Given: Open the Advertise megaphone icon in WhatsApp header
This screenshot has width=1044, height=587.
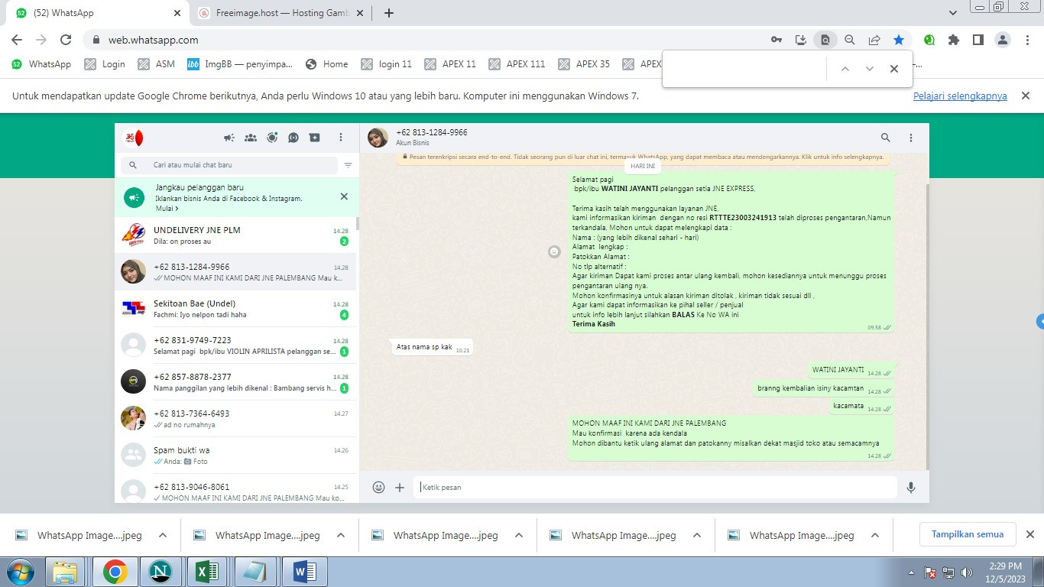Looking at the screenshot, I should [229, 138].
